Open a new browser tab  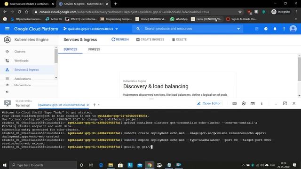116,4
